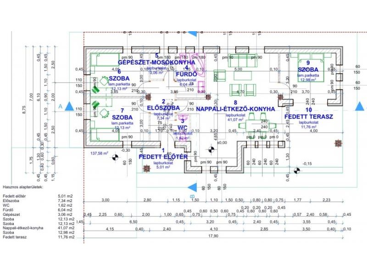This screenshot has height=275, width=367.
Task: Click the FEDETT ELŐTÉR room label in the plan
Action: [x=163, y=157]
